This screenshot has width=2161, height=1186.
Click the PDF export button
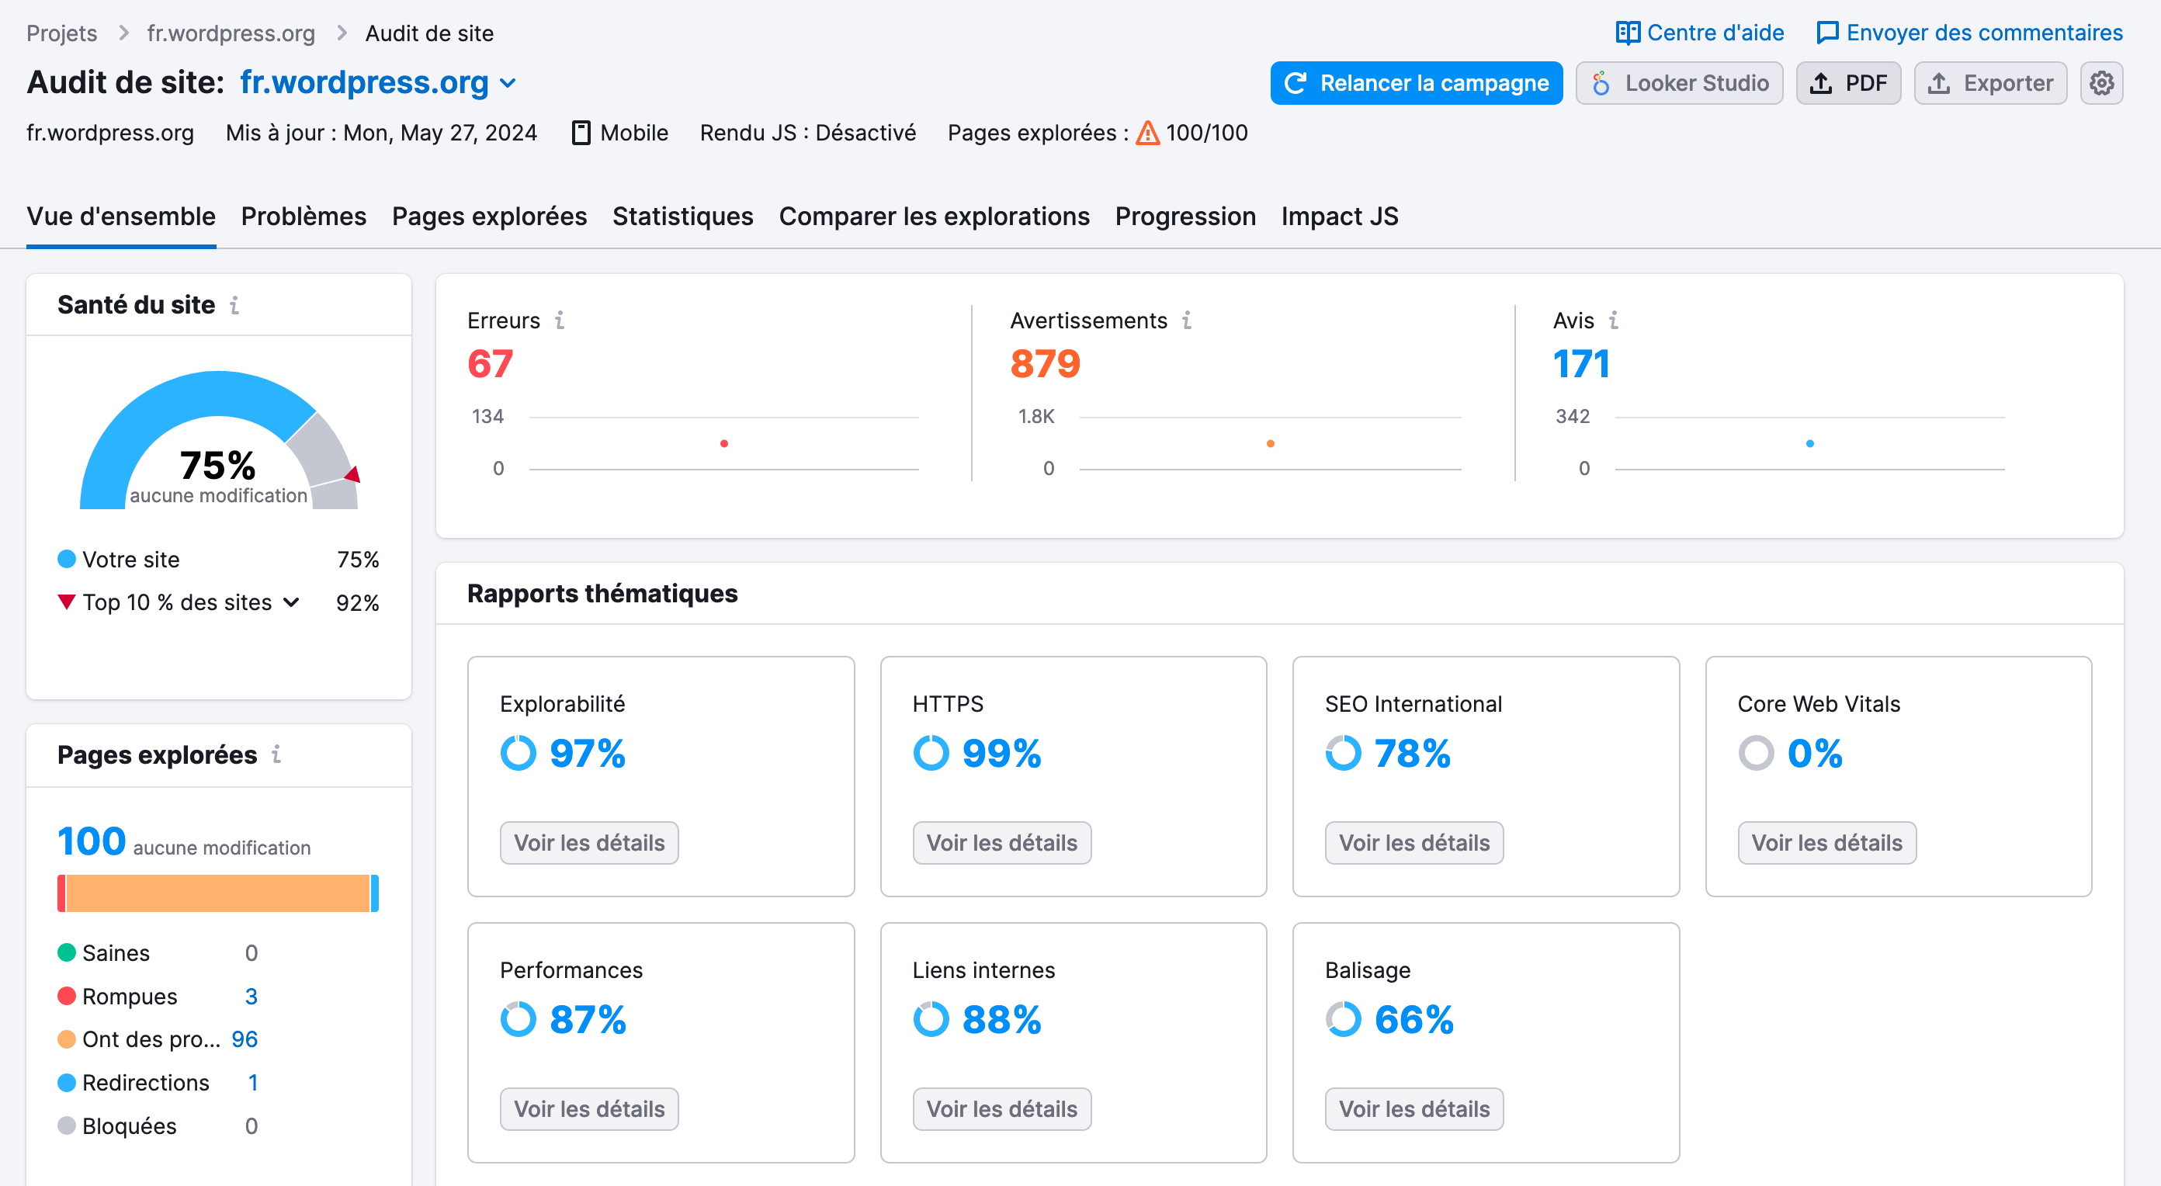[1848, 83]
